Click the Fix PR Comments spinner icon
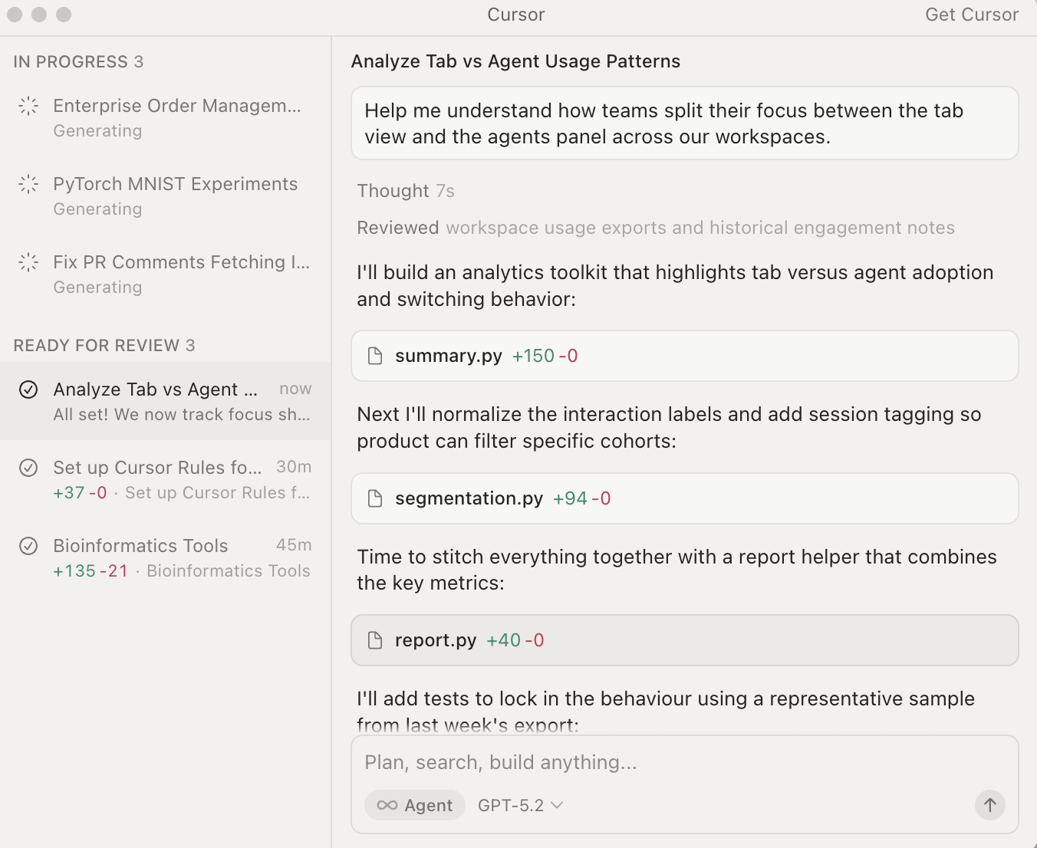 point(28,262)
